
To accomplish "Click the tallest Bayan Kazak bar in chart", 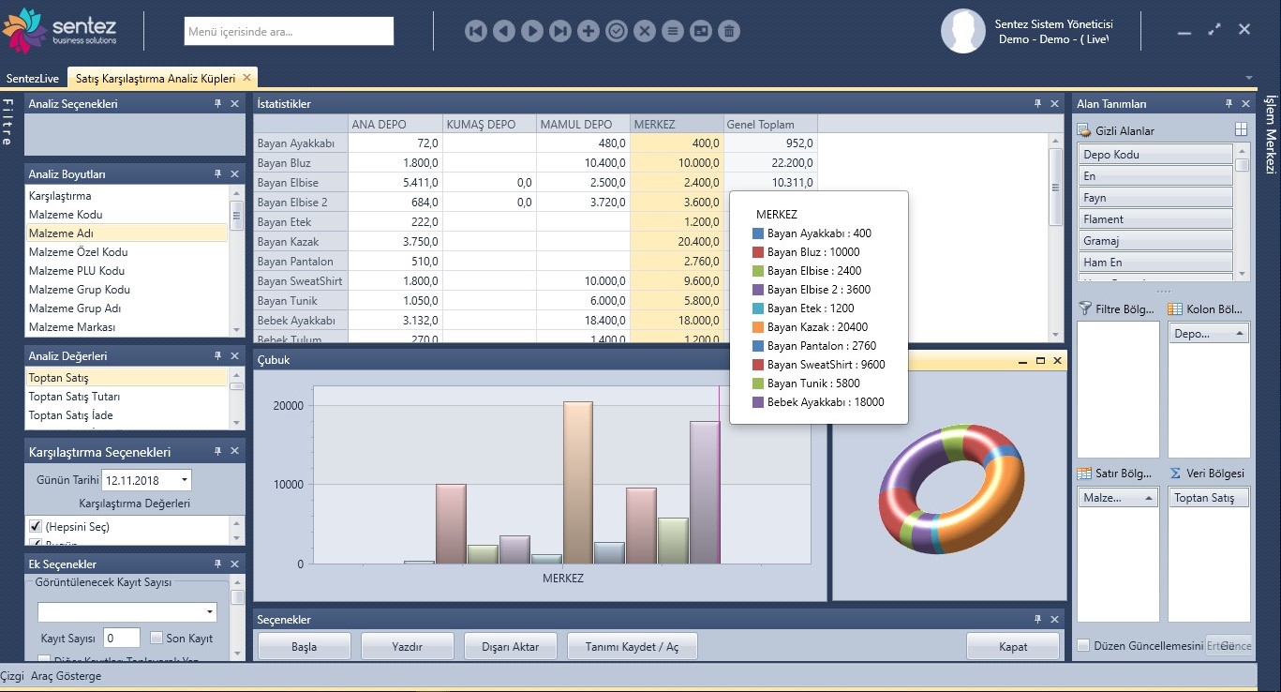I will pyautogui.click(x=578, y=483).
